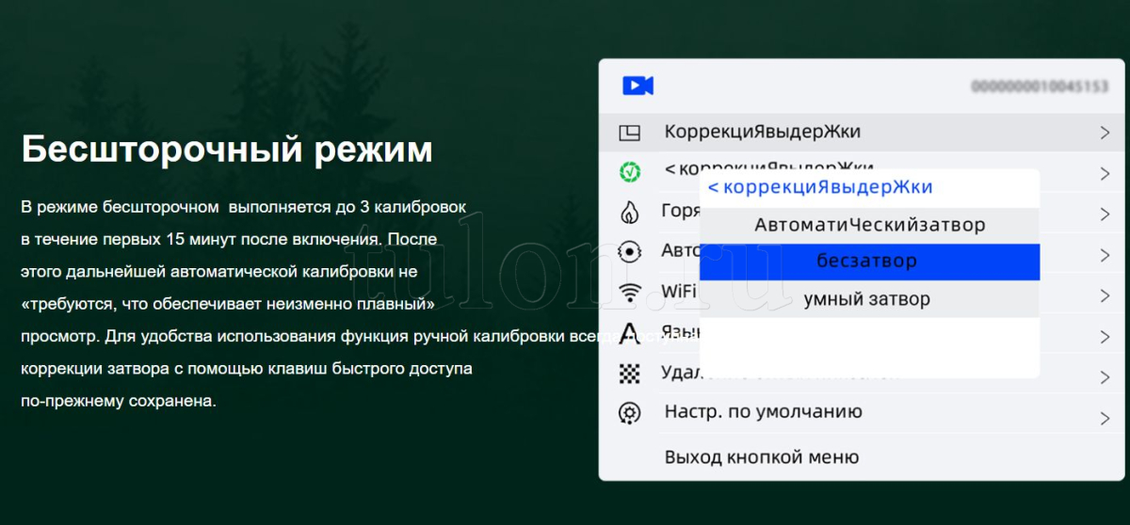
Task: Expand the КоррекциЯвыдерЖки row chevron
Action: coord(1105,133)
